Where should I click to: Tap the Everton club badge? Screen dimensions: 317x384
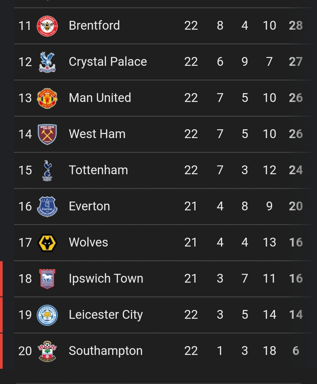(47, 207)
